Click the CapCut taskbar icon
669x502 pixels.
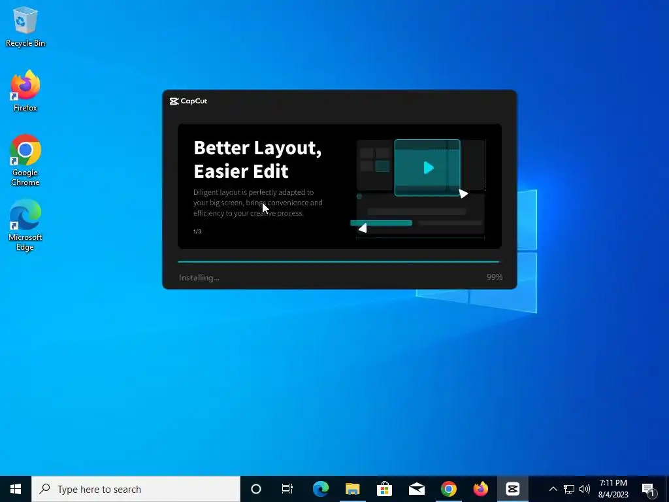(512, 489)
